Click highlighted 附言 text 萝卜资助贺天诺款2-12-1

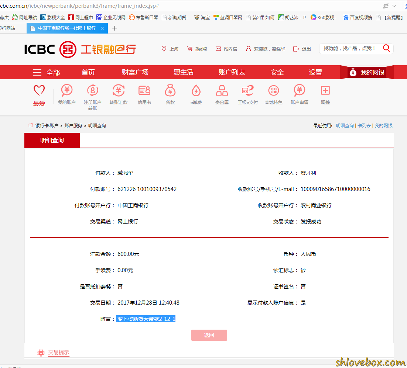coord(146,319)
